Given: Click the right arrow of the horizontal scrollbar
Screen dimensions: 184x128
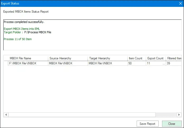Looking at the screenshot, I should click(179, 115).
